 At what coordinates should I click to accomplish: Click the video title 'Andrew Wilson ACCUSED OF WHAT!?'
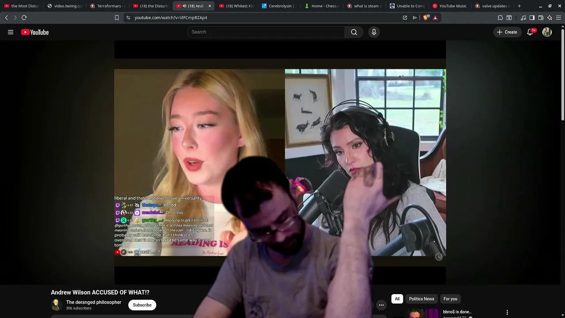click(100, 292)
